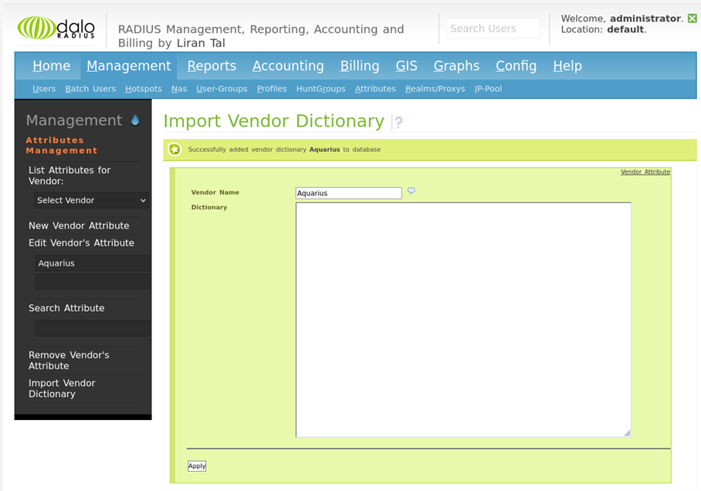Click New Vendor Attribute in sidebar
701x491 pixels.
pyautogui.click(x=79, y=226)
